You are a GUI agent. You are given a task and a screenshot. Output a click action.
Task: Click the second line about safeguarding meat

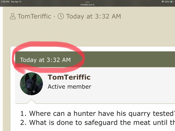tap(98, 123)
